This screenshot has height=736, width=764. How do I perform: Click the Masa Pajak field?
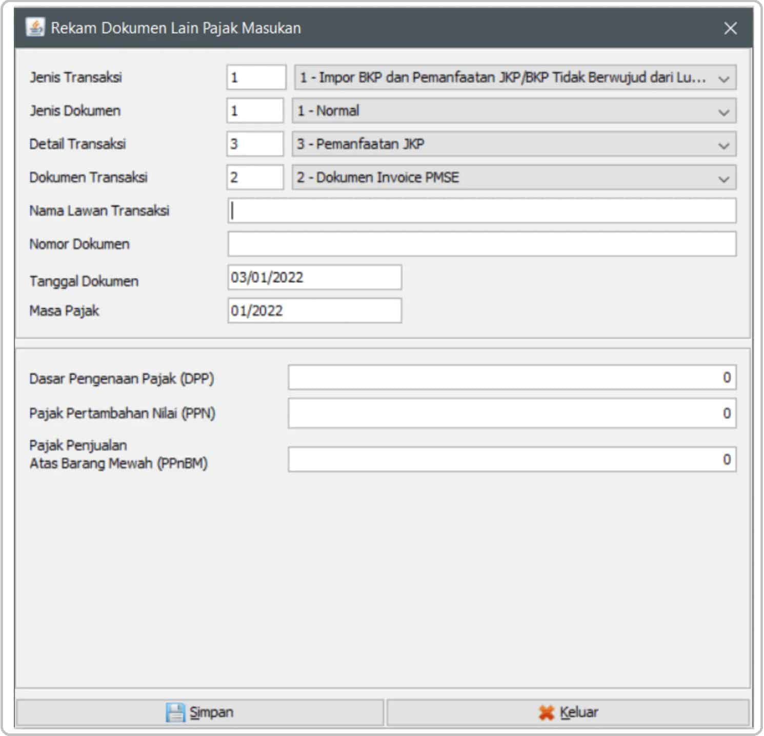315,311
